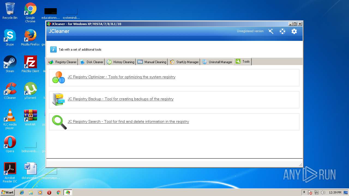The height and width of the screenshot is (196, 349).
Task: Open Recycle Bin desktop icon
Action: (x=10, y=11)
